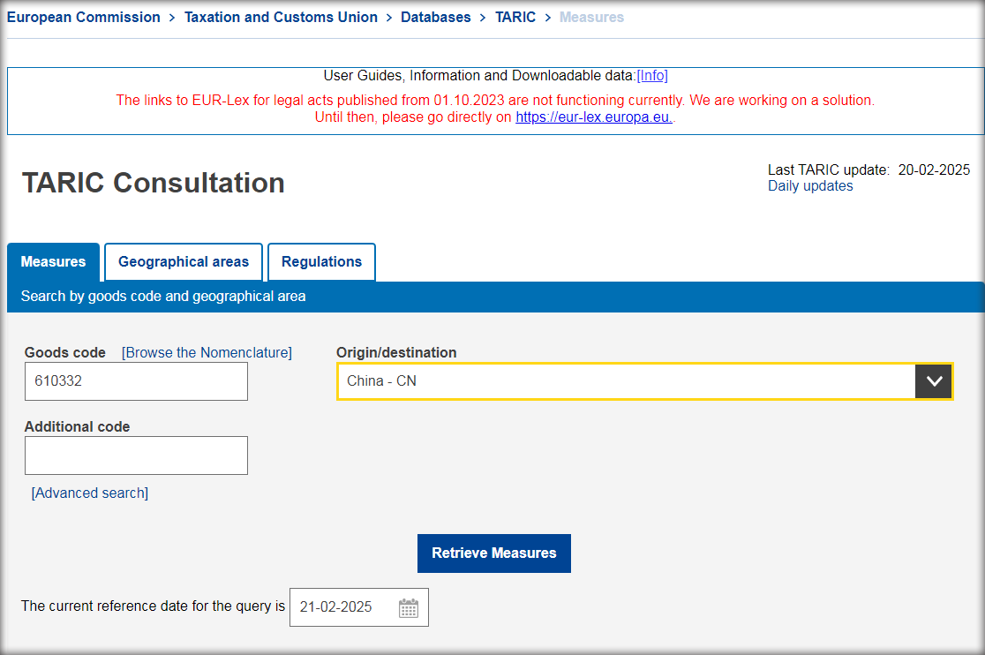
Task: Open the Advanced search link
Action: (90, 493)
